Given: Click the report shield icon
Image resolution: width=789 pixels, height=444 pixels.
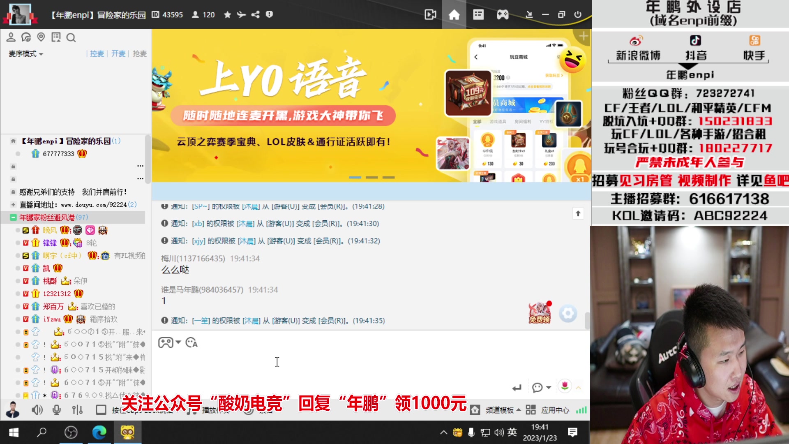Looking at the screenshot, I should 269,15.
